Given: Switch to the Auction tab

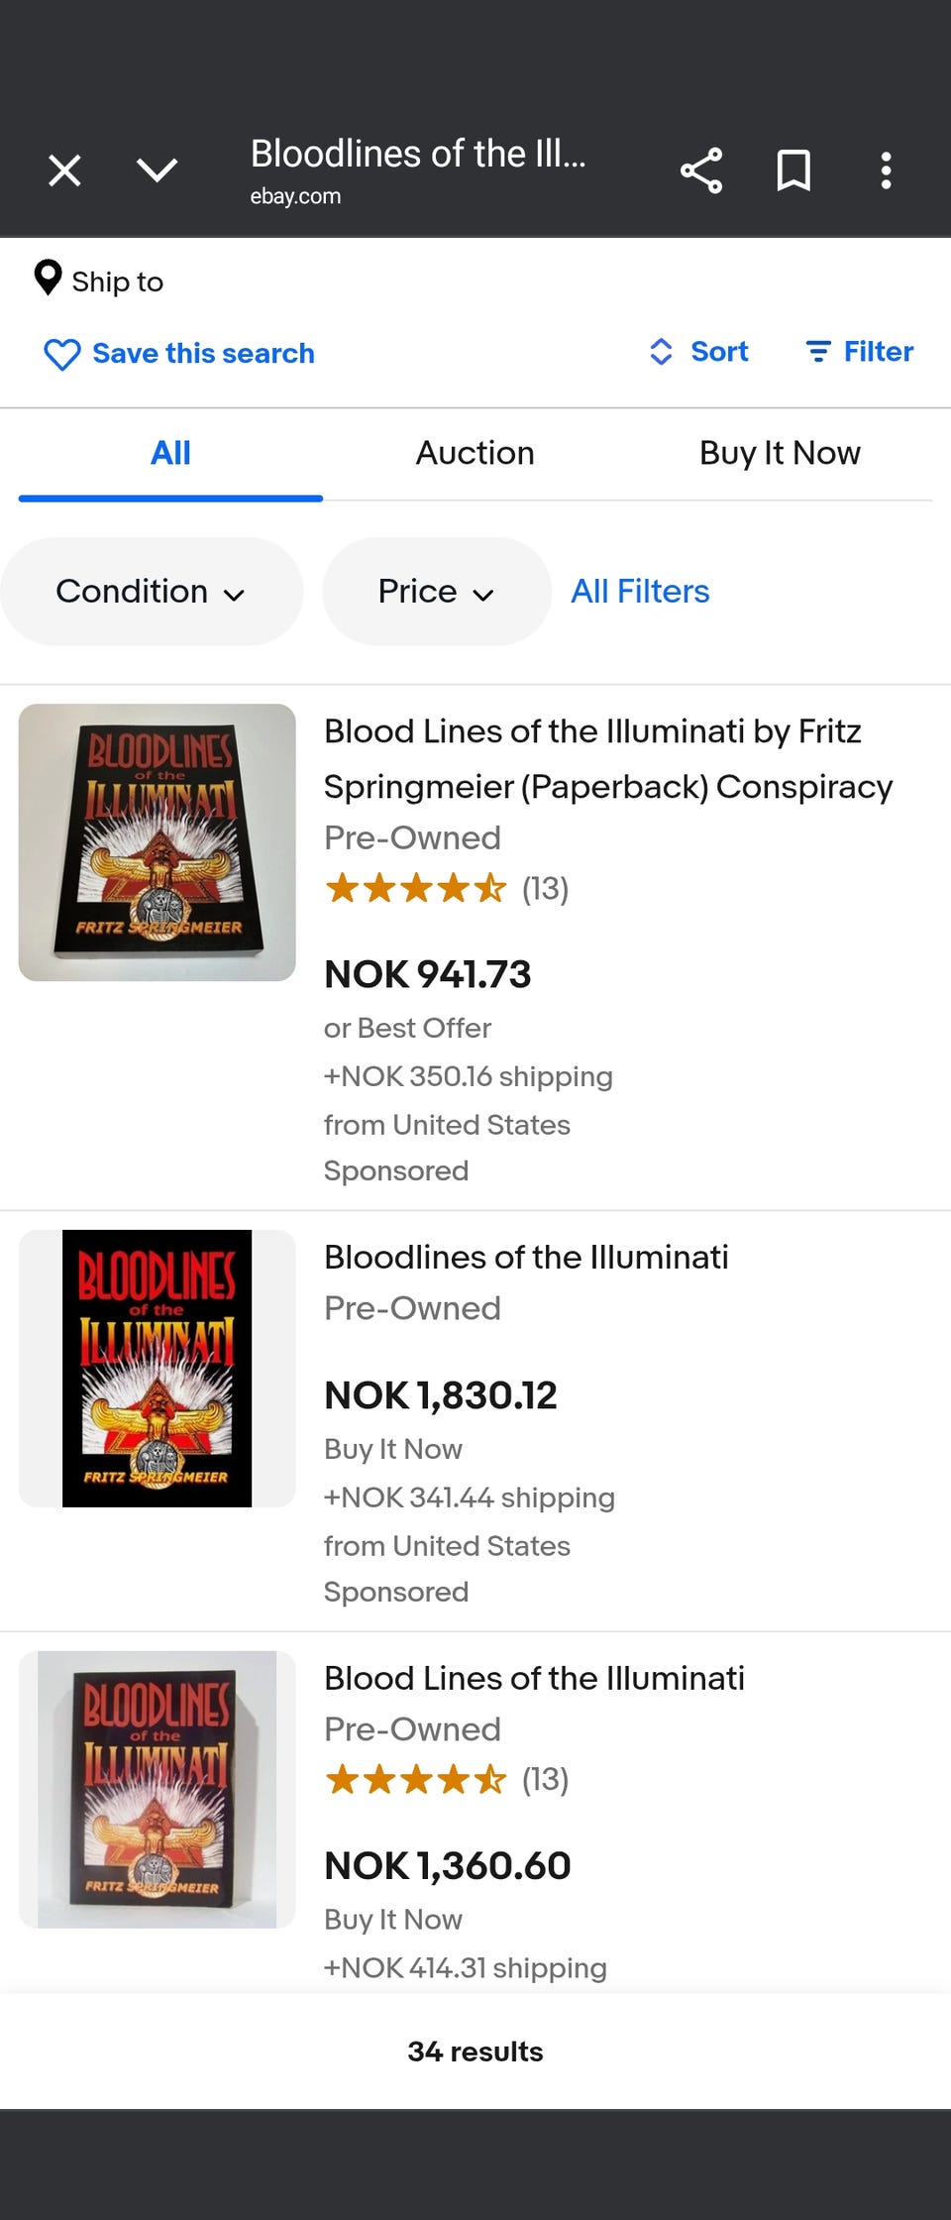Looking at the screenshot, I should pyautogui.click(x=475, y=453).
